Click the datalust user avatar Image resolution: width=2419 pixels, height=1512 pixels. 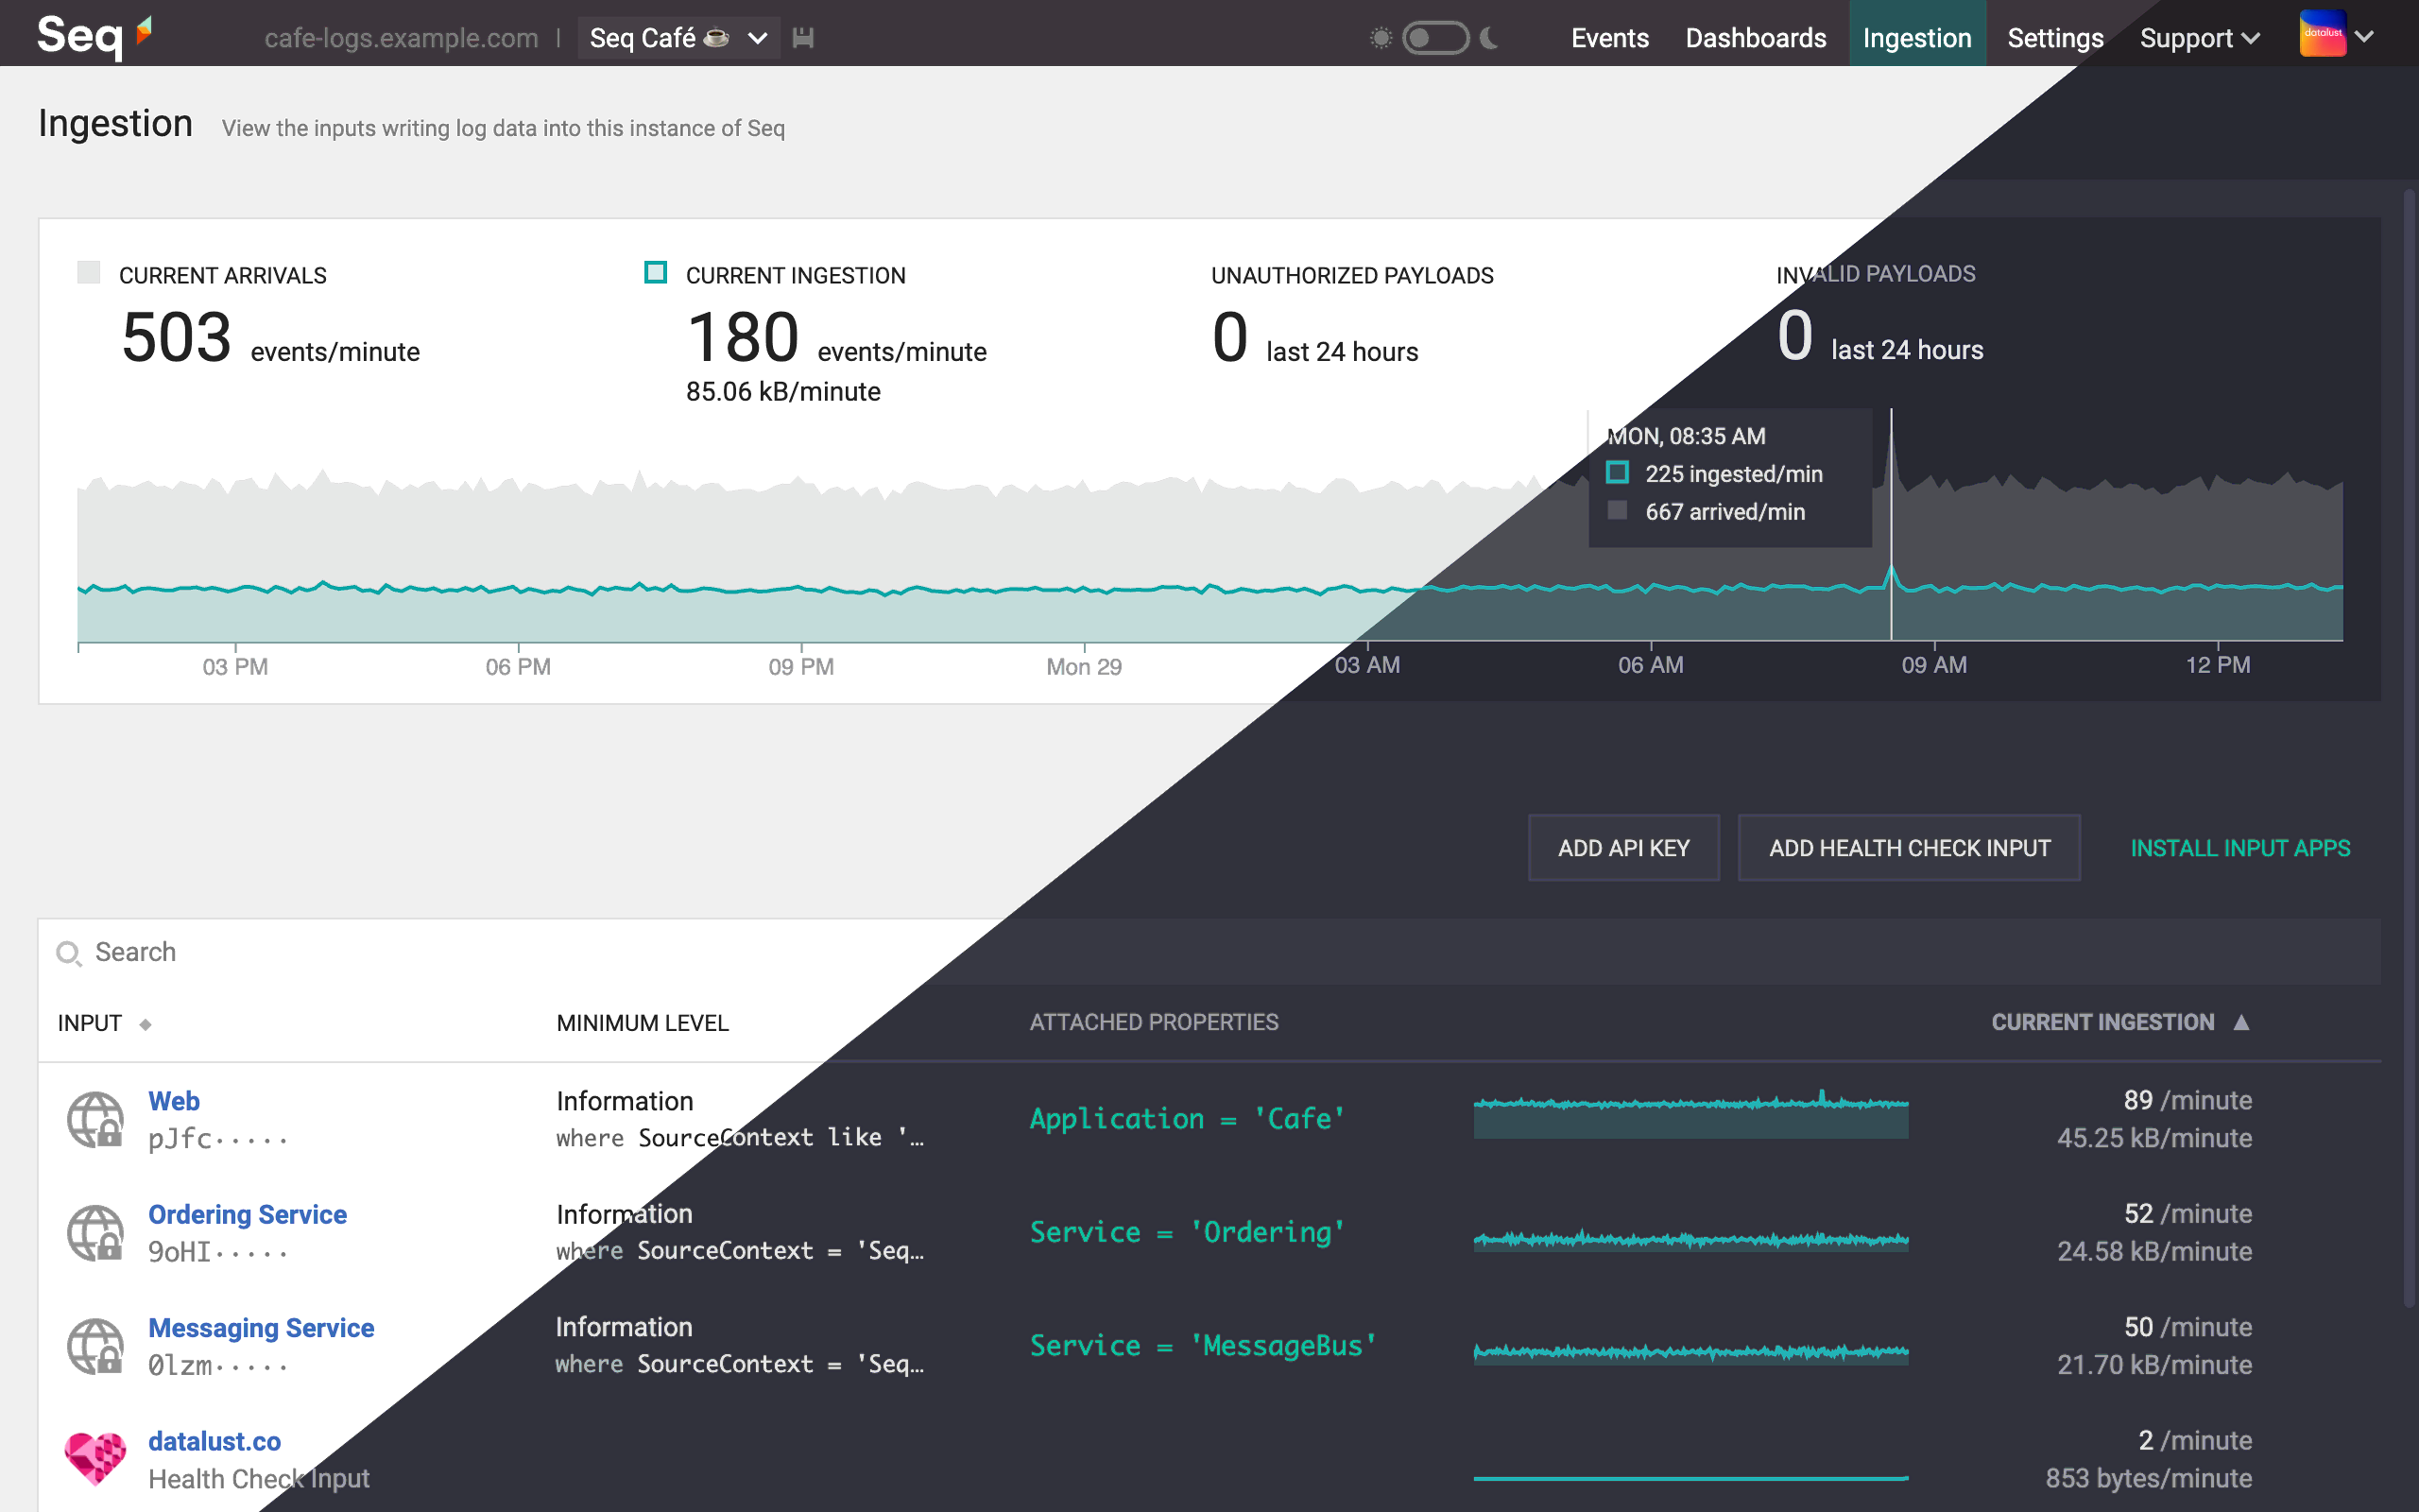click(2322, 34)
